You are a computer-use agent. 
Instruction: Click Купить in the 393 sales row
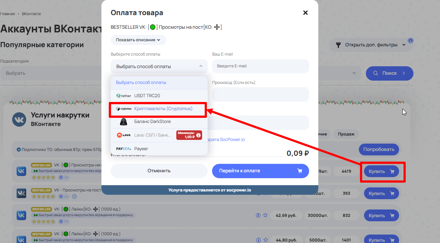click(x=382, y=193)
